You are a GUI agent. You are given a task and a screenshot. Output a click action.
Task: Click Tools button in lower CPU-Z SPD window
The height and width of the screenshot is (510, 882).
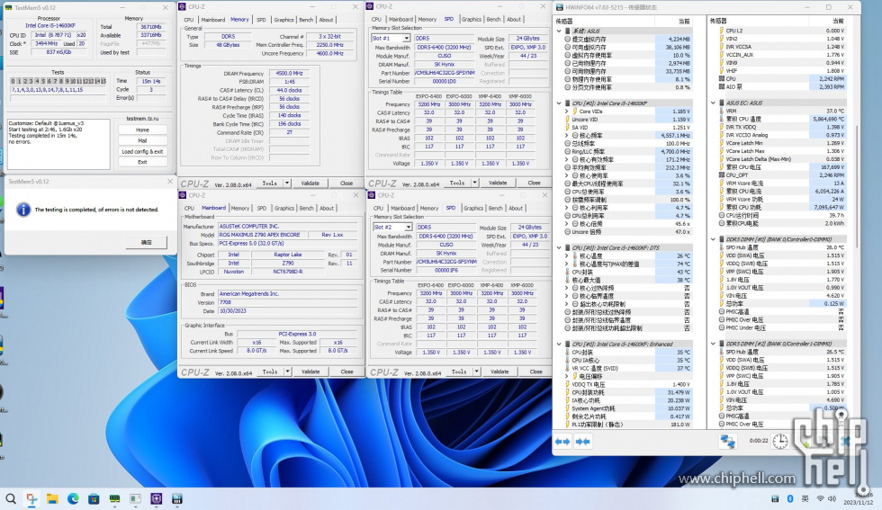click(459, 371)
